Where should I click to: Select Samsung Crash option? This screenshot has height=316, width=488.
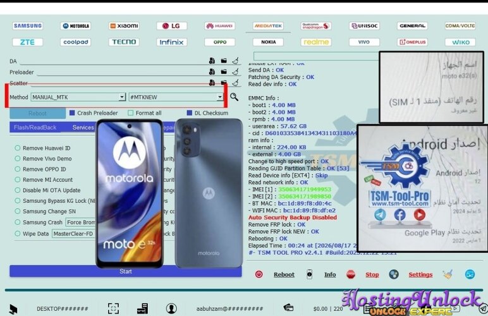(x=18, y=222)
